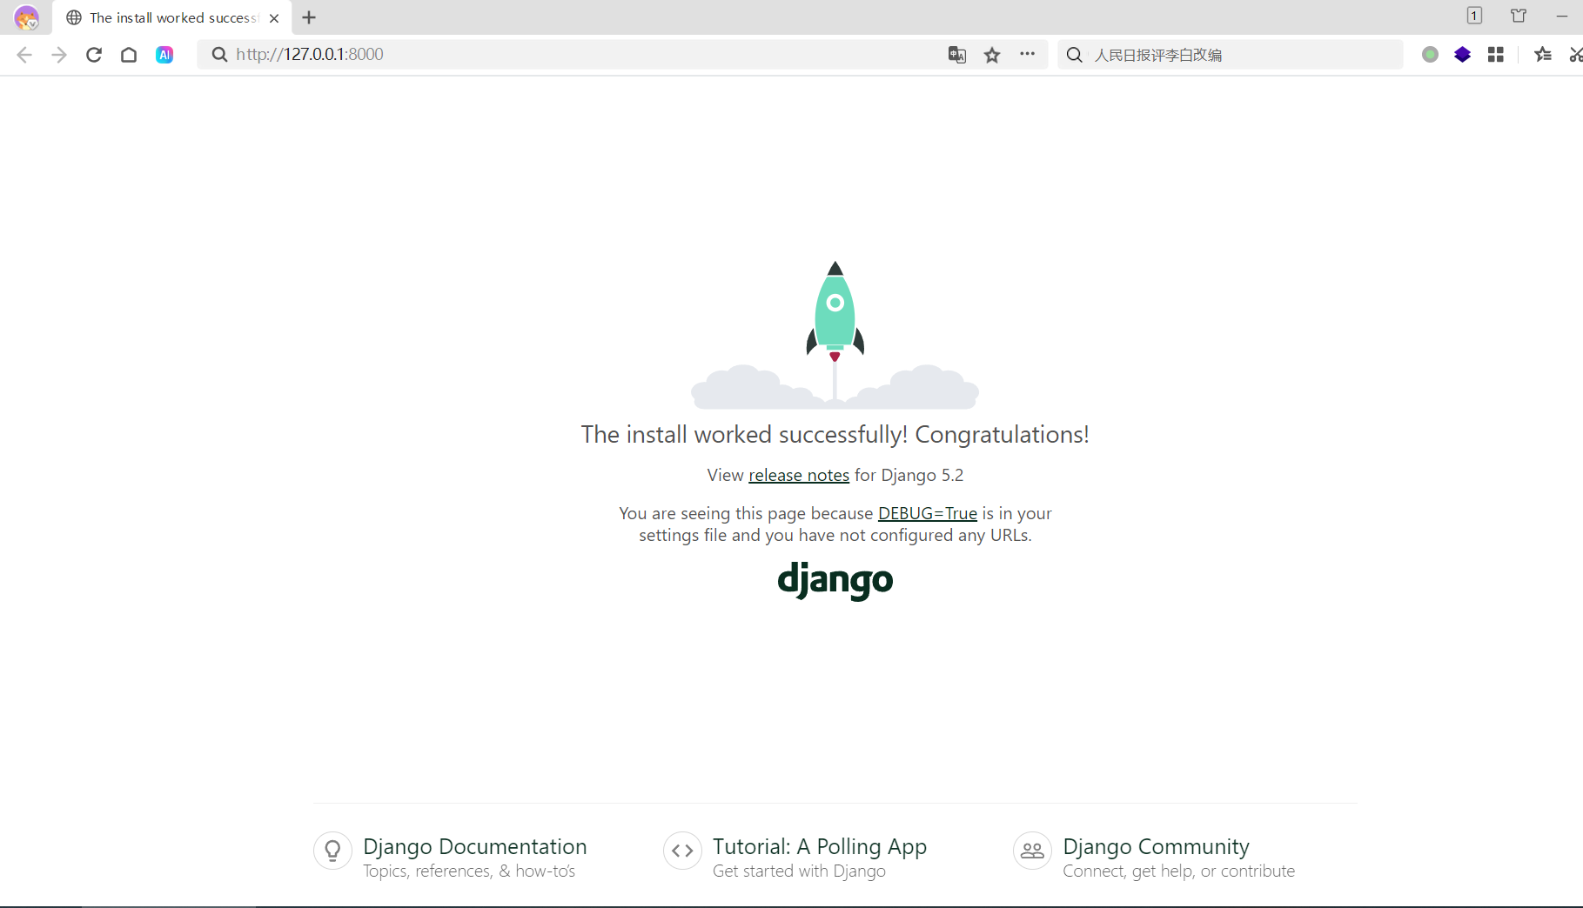Click the search icon in address bar

(219, 55)
